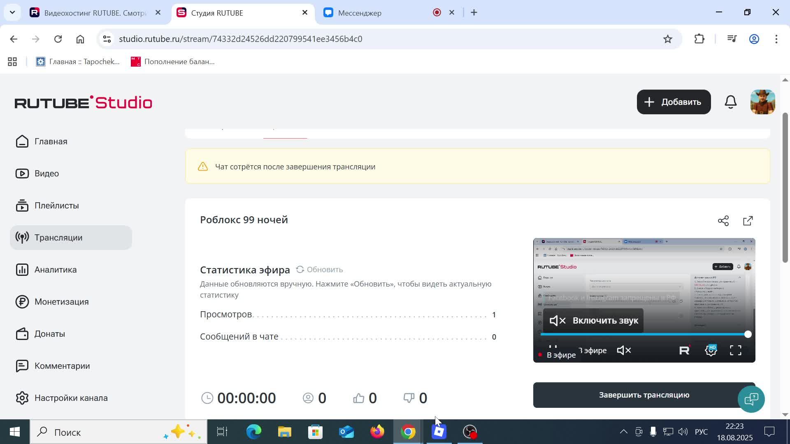
Task: Toggle the support chat widget
Action: coord(751,399)
